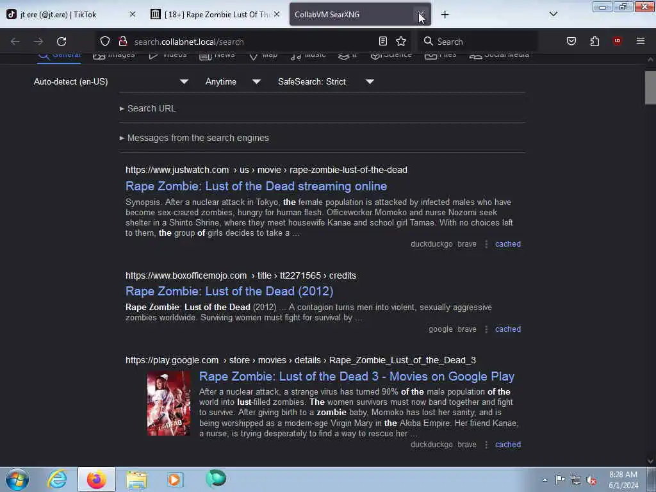The height and width of the screenshot is (492, 656).
Task: Open the SafeSearch: Strict dropdown
Action: pyautogui.click(x=326, y=81)
